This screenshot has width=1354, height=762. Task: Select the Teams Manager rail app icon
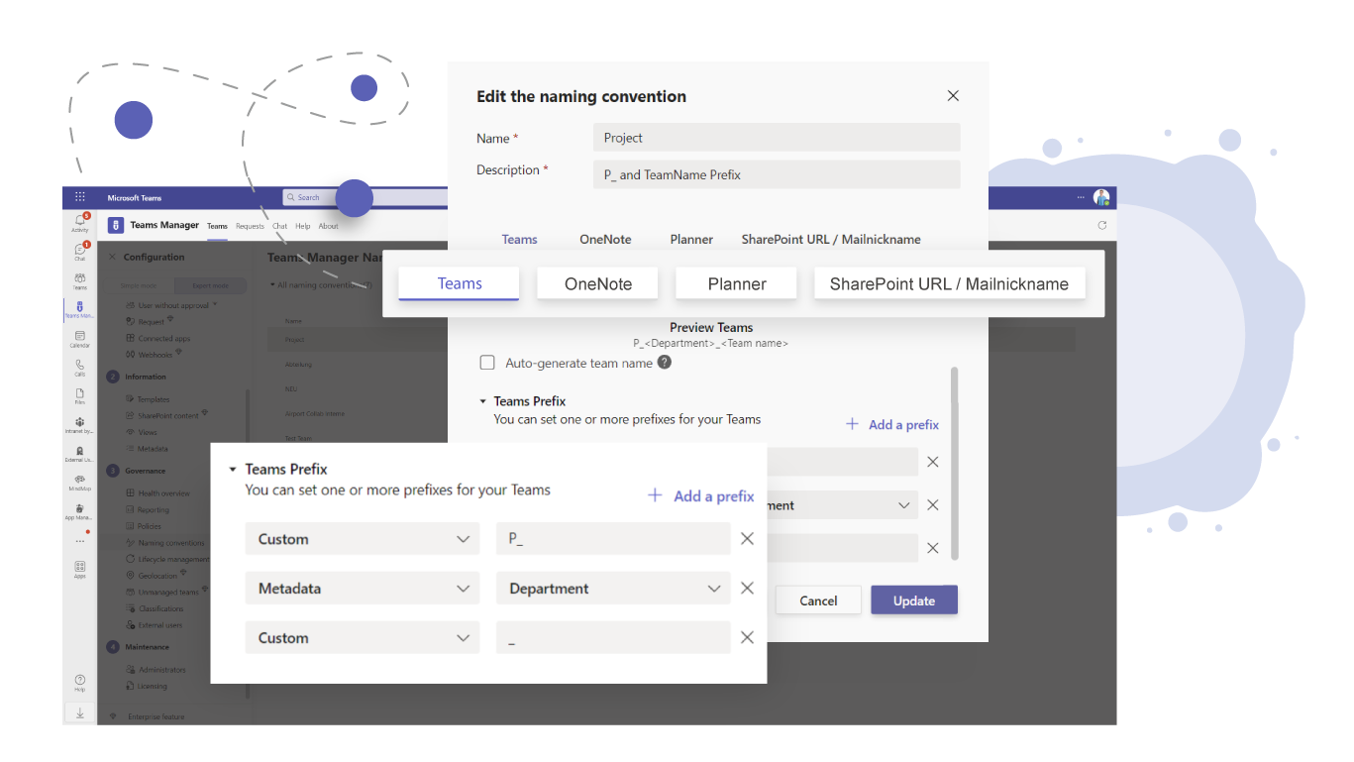click(80, 309)
